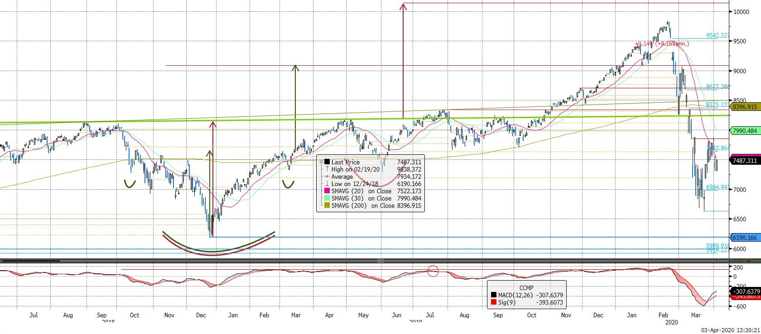Select the red Sig(9) legend swatch
This screenshot has width=761, height=334.
click(x=493, y=302)
